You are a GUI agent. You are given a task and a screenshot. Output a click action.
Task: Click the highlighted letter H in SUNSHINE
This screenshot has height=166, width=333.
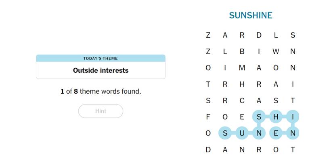point(276,117)
